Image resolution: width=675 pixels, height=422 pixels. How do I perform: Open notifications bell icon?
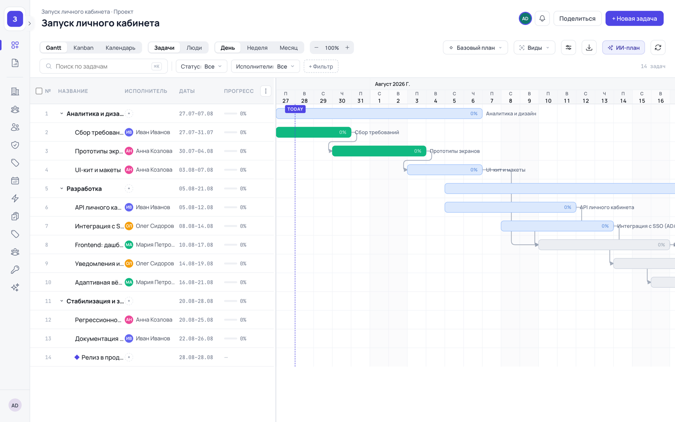[x=542, y=19]
